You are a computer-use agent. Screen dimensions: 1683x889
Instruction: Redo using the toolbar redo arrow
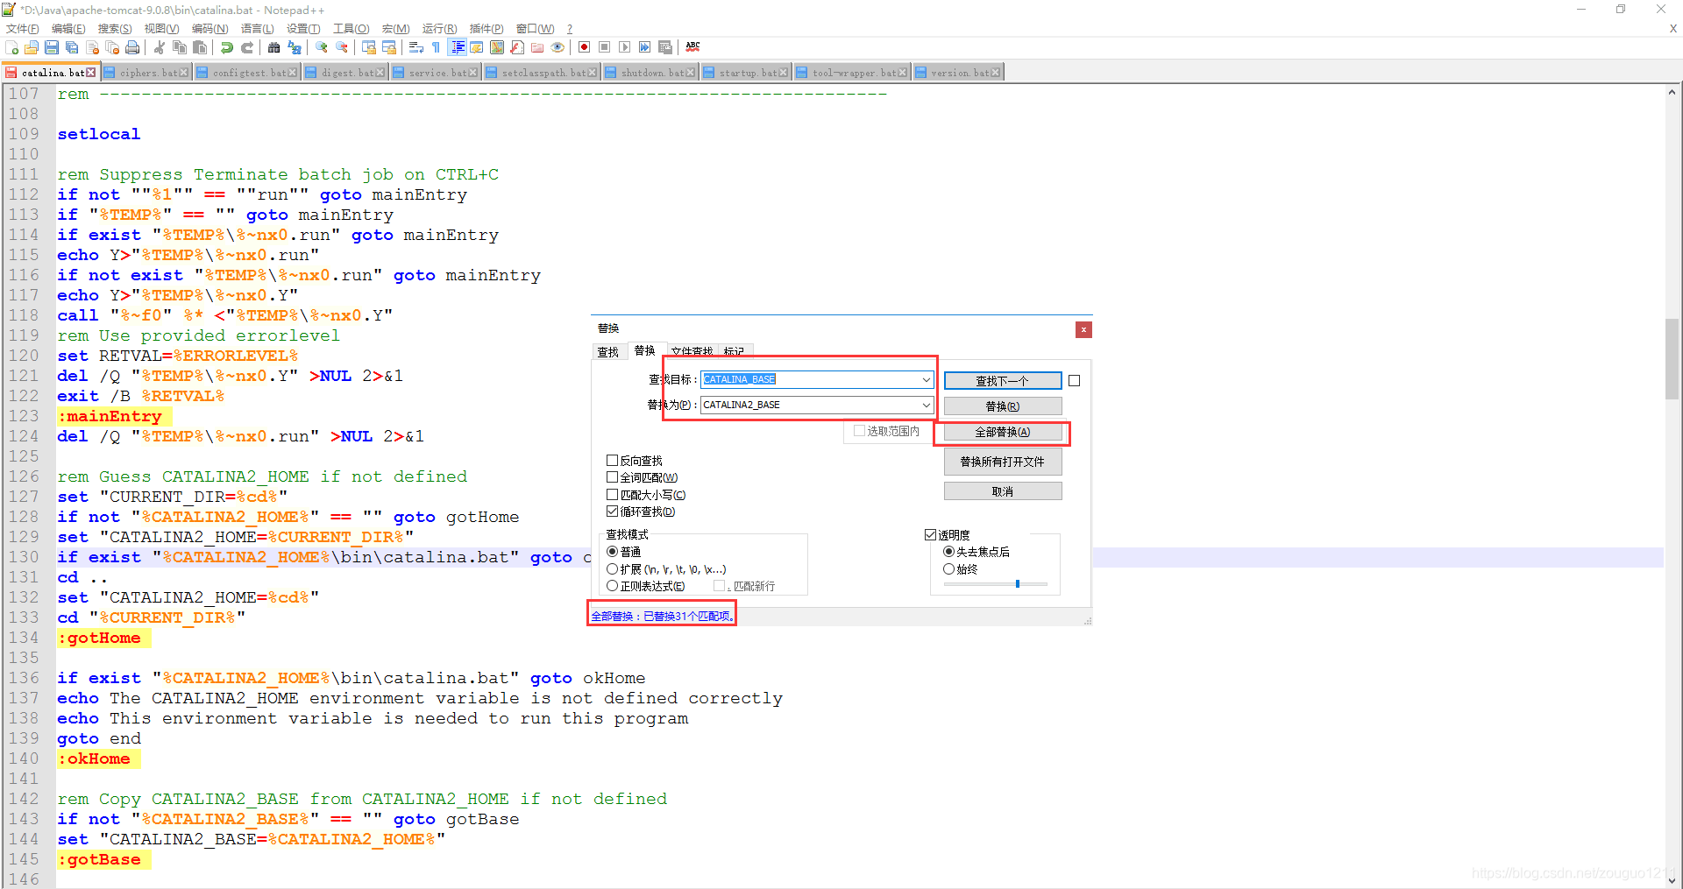tap(247, 47)
